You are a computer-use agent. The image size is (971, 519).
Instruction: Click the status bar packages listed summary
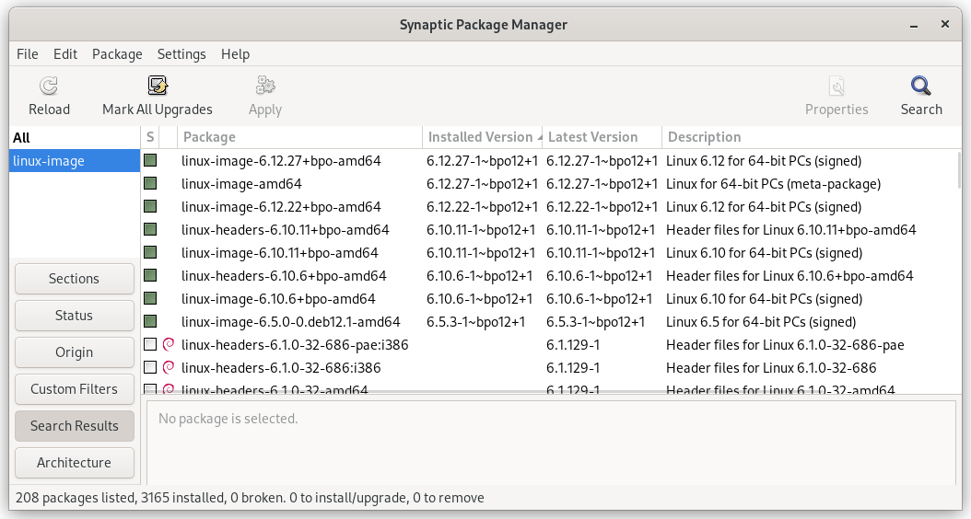pyautogui.click(x=250, y=497)
